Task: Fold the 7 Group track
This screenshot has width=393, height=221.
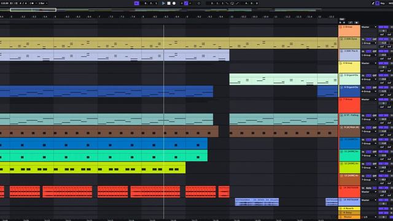Action: point(341,99)
